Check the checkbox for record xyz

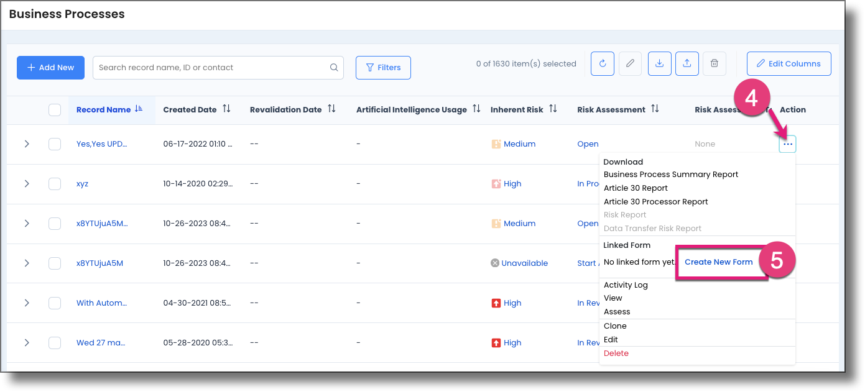[55, 183]
